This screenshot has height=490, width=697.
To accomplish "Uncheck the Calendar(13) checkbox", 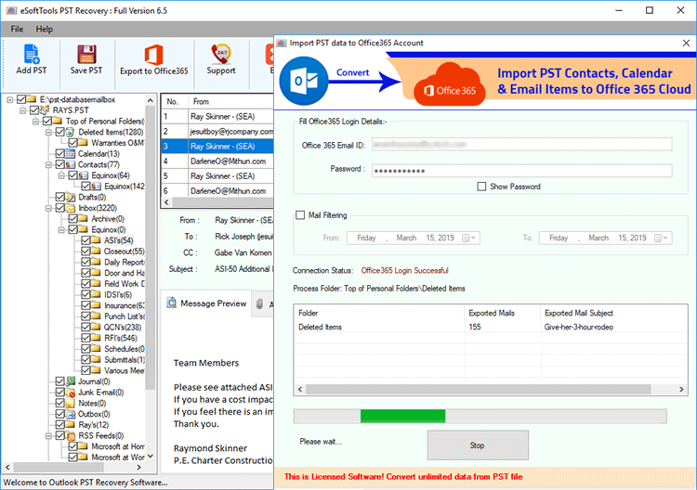I will 60,153.
